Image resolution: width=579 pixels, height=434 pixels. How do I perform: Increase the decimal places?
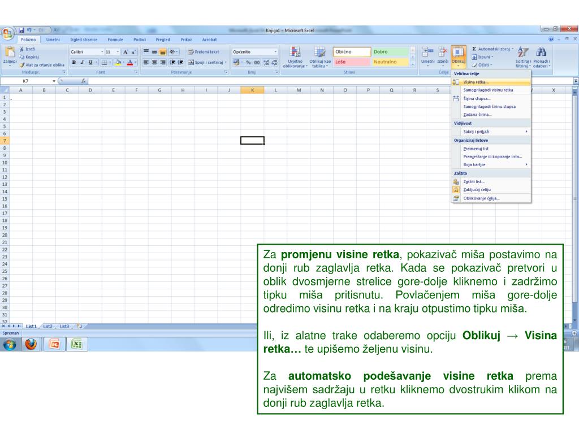[x=266, y=62]
